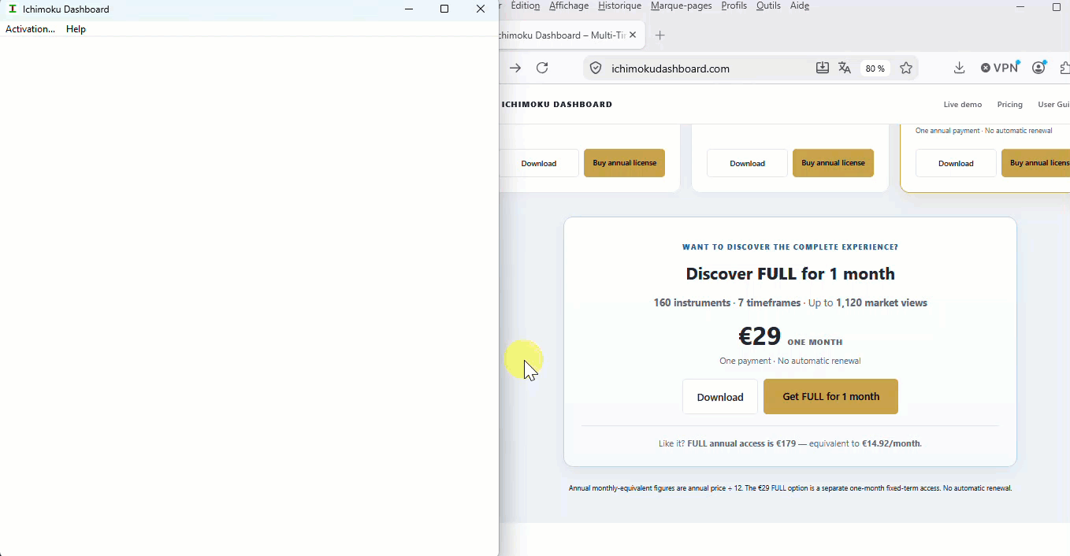Click Download on the first pricing card
Viewport: 1070px width, 556px height.
click(x=539, y=163)
